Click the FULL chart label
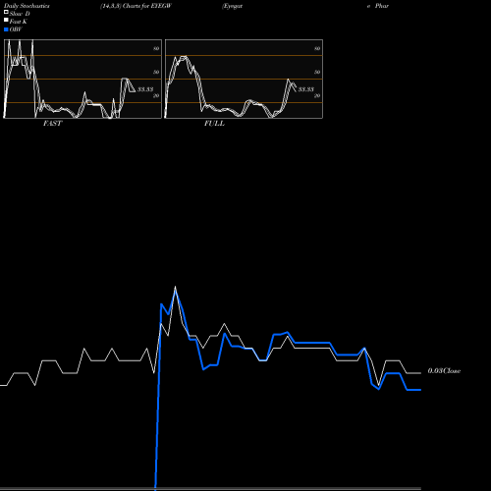 [x=214, y=124]
